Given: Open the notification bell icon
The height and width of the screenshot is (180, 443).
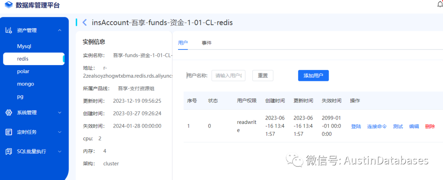Looking at the screenshot, I should [440, 4].
